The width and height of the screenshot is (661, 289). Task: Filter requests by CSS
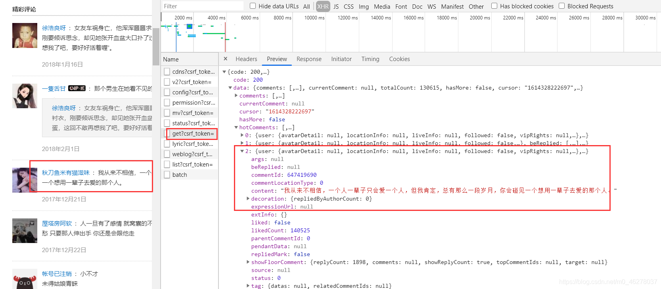pyautogui.click(x=349, y=6)
